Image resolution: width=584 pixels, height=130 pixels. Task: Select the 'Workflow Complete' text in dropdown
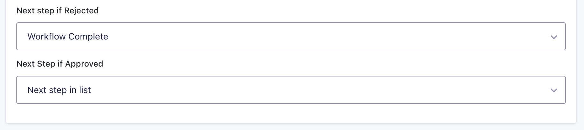coord(68,37)
